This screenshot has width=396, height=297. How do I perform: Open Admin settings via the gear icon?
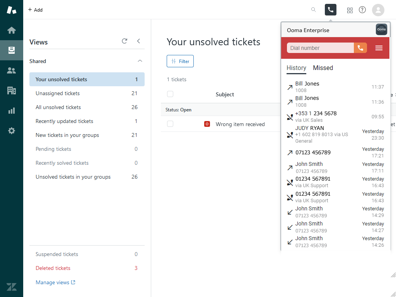(x=11, y=130)
